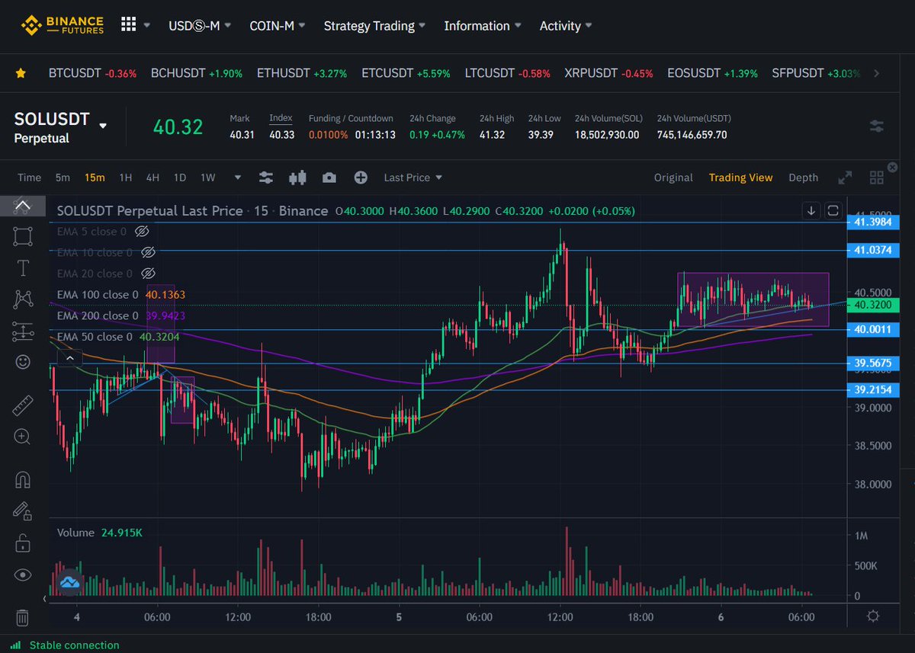Expand apps grid dropdown arrow
This screenshot has width=915, height=653.
pyautogui.click(x=147, y=25)
